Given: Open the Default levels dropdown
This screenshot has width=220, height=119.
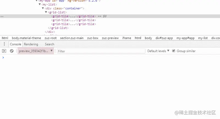Looking at the screenshot, I should click(158, 51).
